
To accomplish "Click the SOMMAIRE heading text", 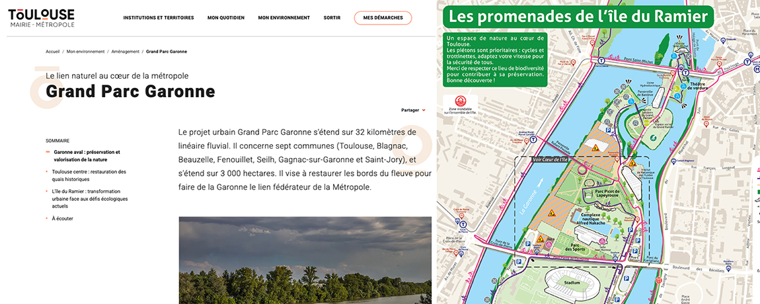I will coord(57,141).
